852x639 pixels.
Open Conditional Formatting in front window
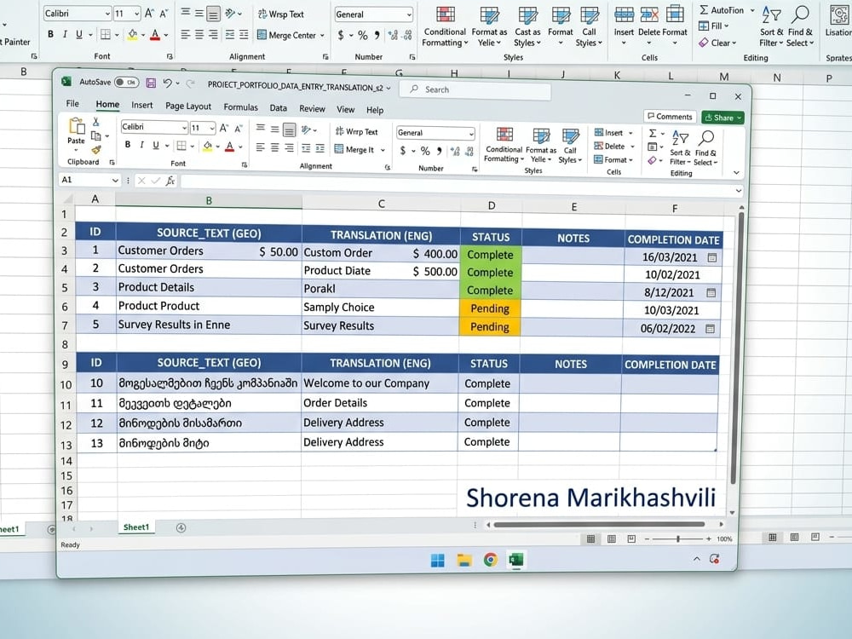point(504,144)
